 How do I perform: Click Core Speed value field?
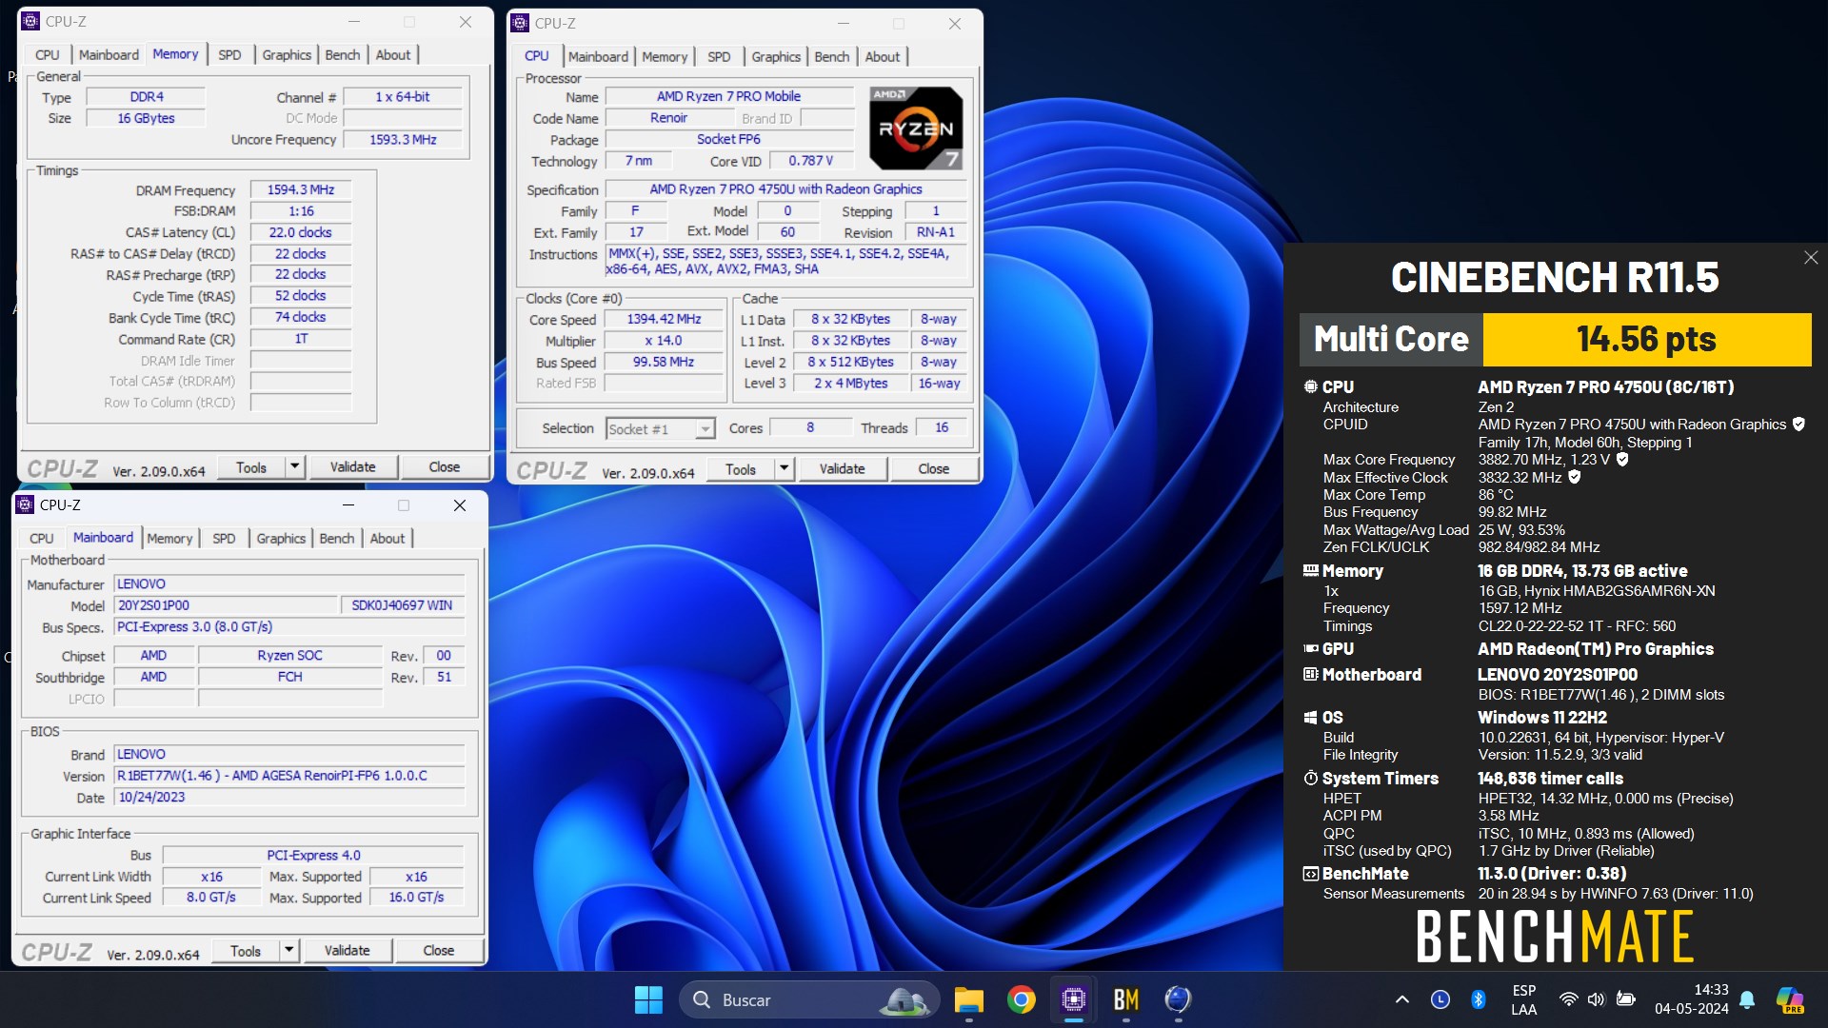(x=664, y=319)
